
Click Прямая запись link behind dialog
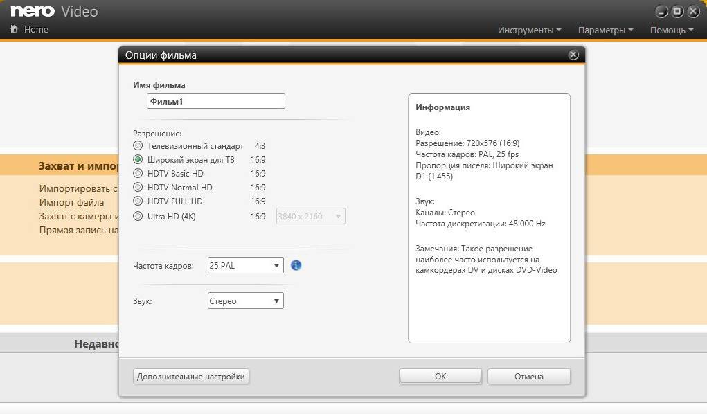(x=79, y=230)
